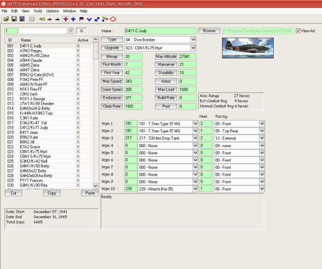Screen dimensions: 322x269
Task: Toggle the View Art checkbox
Action: 298,31
